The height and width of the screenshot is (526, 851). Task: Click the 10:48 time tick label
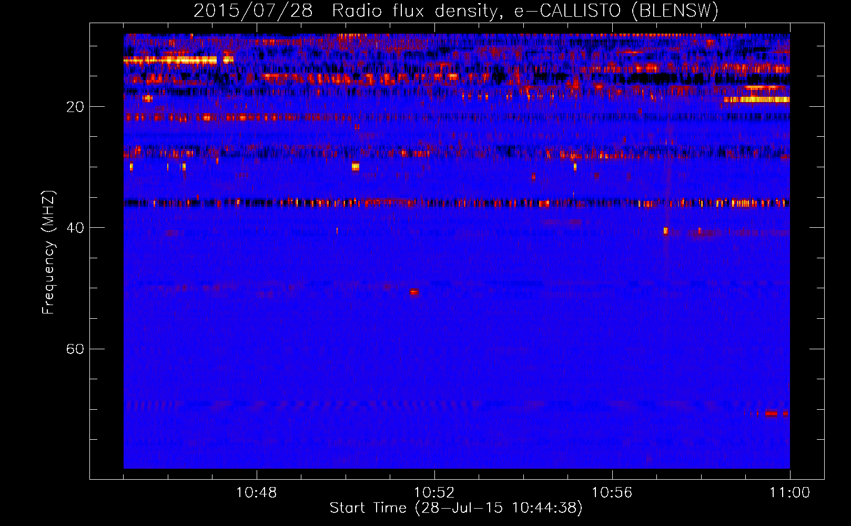coord(257,493)
